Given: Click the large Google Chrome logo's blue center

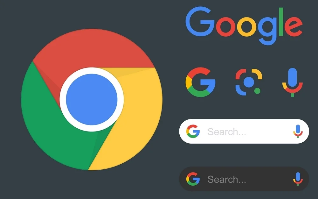Looking at the screenshot, I should coord(92,99).
